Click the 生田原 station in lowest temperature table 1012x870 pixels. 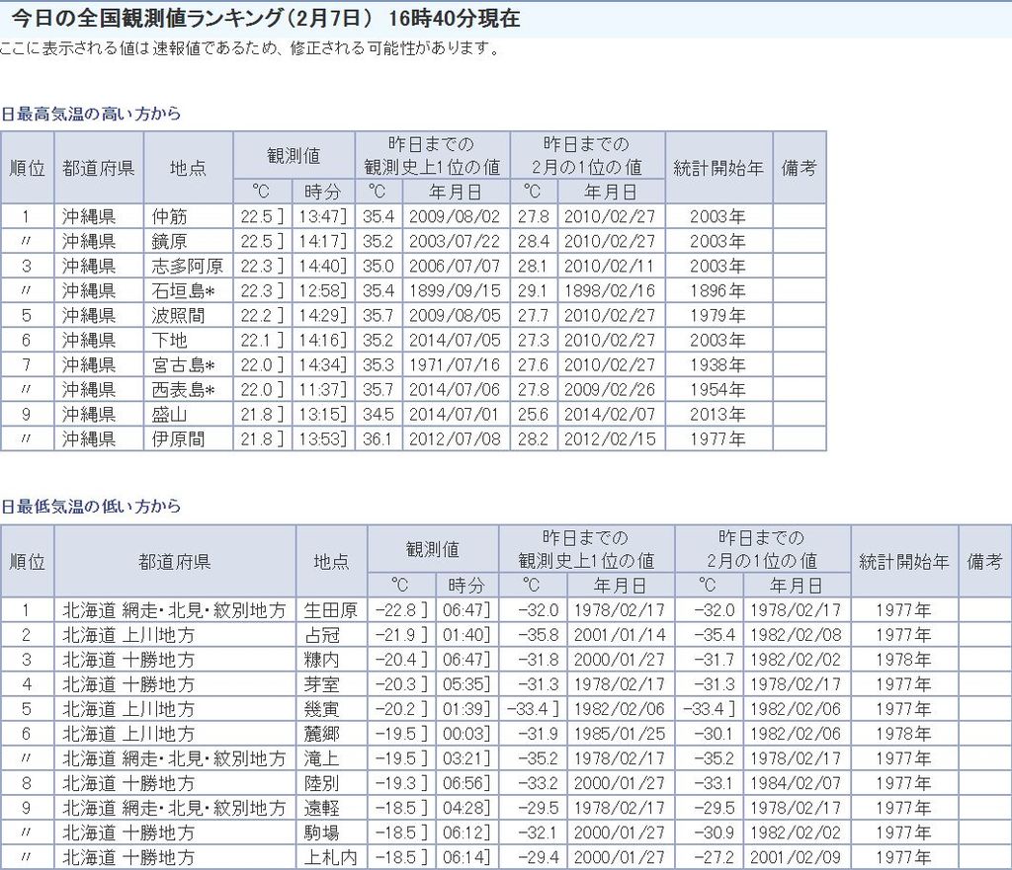(330, 610)
